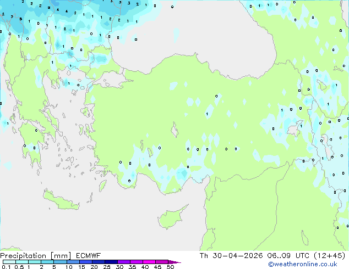
Task: Click legend swatch between 10 and 15
Action: click(73, 262)
